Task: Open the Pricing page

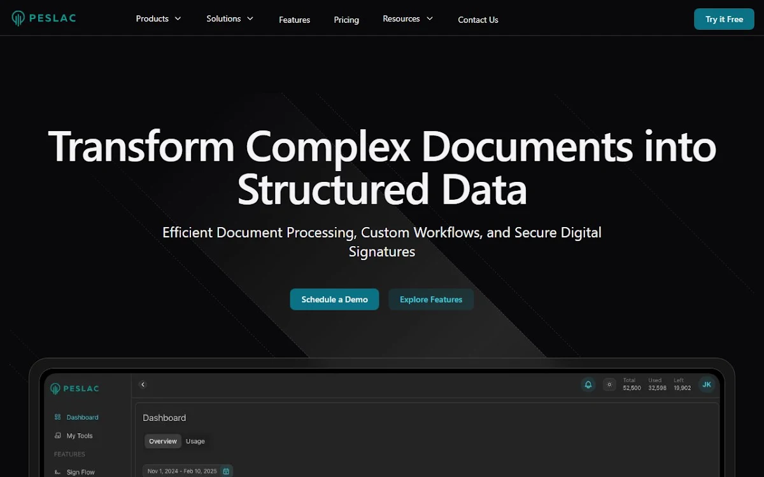Action: pos(346,20)
